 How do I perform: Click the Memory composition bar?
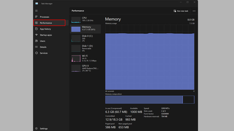coord(149,100)
